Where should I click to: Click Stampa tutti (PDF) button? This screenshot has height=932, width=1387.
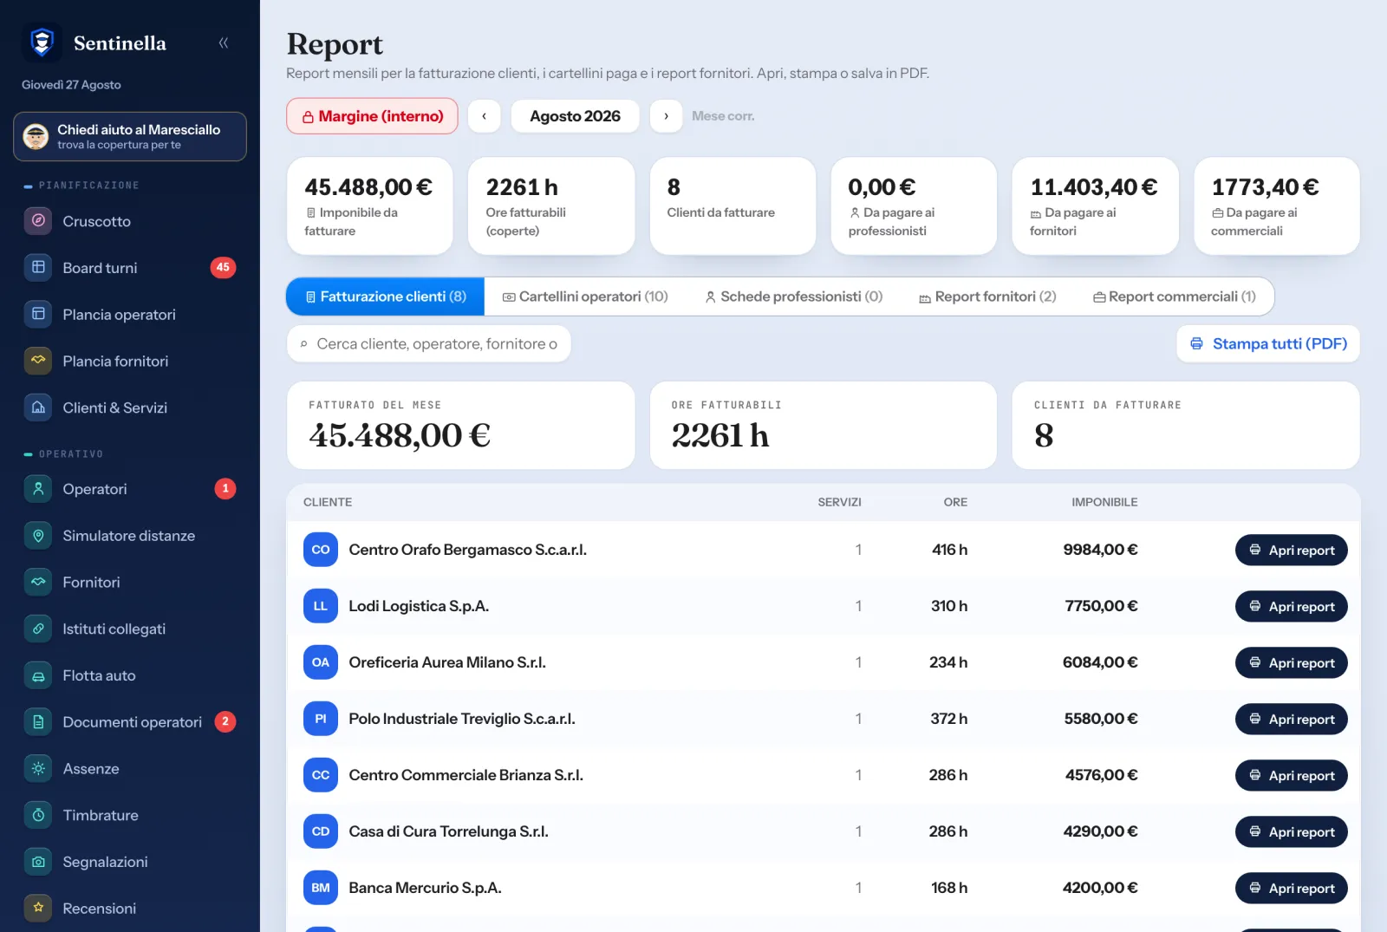point(1268,344)
